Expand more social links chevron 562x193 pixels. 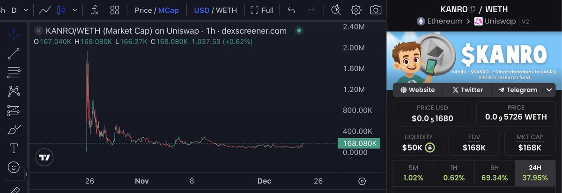click(x=549, y=90)
